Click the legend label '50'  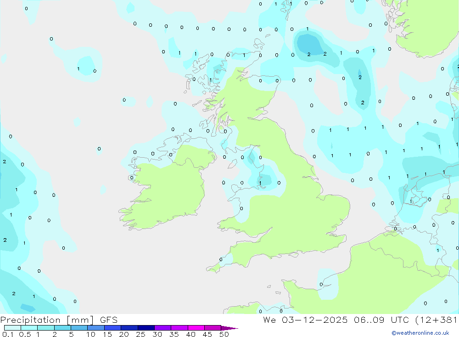coord(224,334)
